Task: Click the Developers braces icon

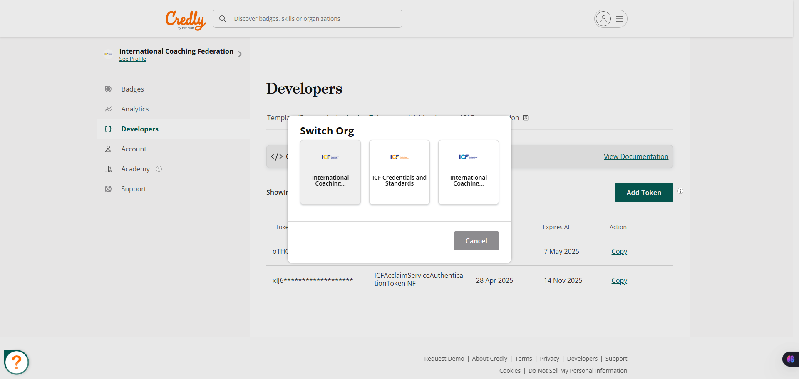Action: click(x=108, y=129)
